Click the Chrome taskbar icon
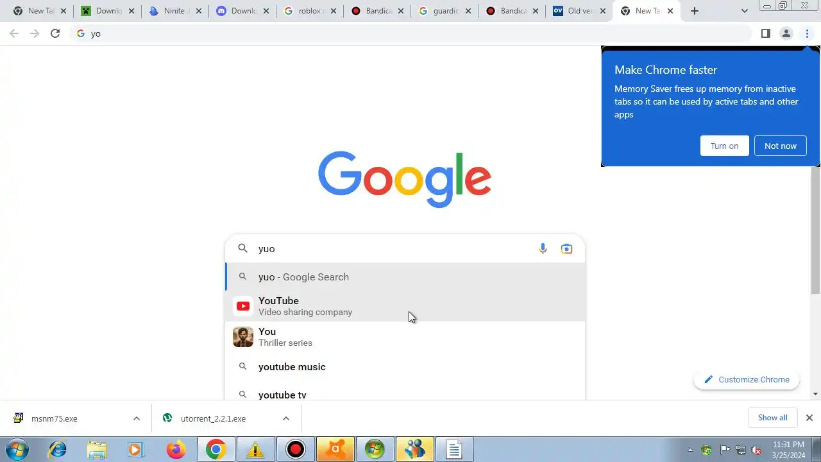The height and width of the screenshot is (462, 821). (x=216, y=450)
